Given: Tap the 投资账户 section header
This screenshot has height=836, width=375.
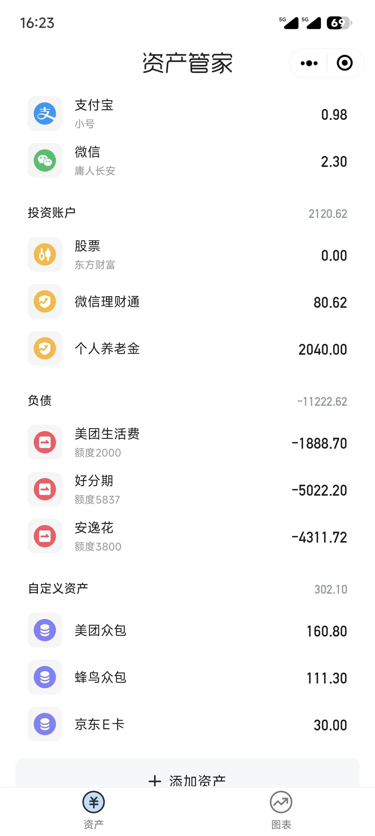Looking at the screenshot, I should click(52, 213).
